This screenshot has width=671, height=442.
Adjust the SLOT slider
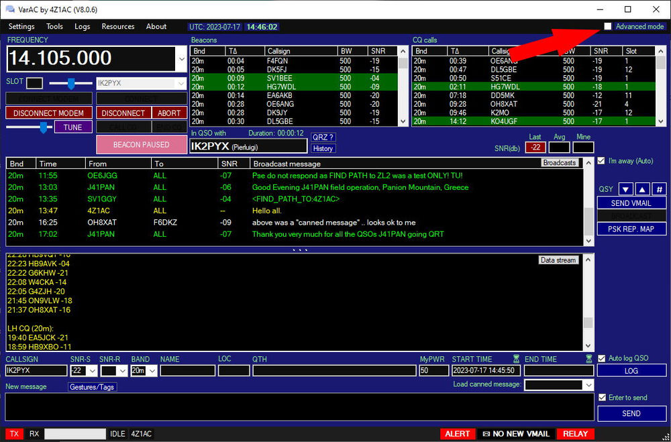click(70, 84)
